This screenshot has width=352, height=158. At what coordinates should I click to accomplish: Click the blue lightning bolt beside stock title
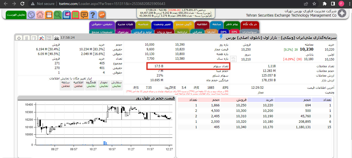[221, 37]
